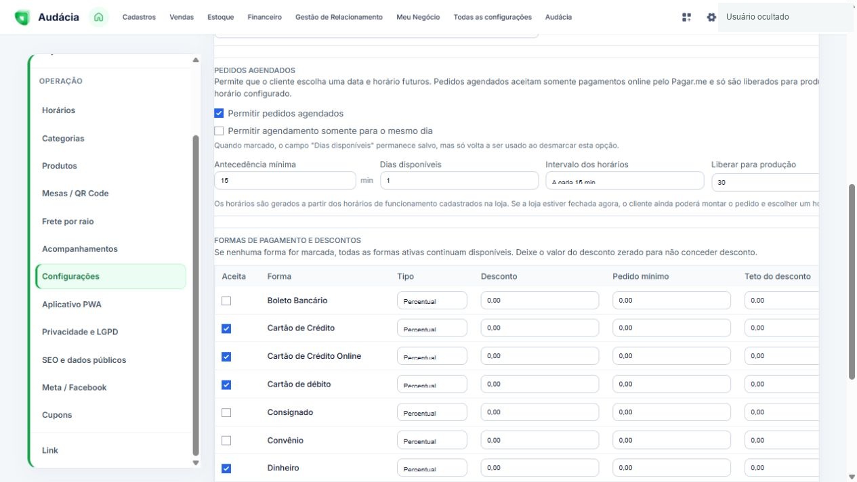Open the green home icon
Viewport: 857px width, 482px height.
pos(99,17)
